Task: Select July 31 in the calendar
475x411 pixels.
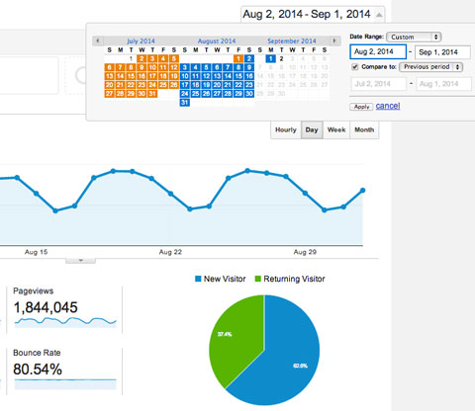Action: point(152,94)
